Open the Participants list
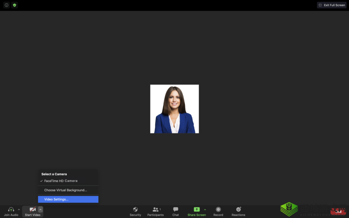 click(x=155, y=210)
